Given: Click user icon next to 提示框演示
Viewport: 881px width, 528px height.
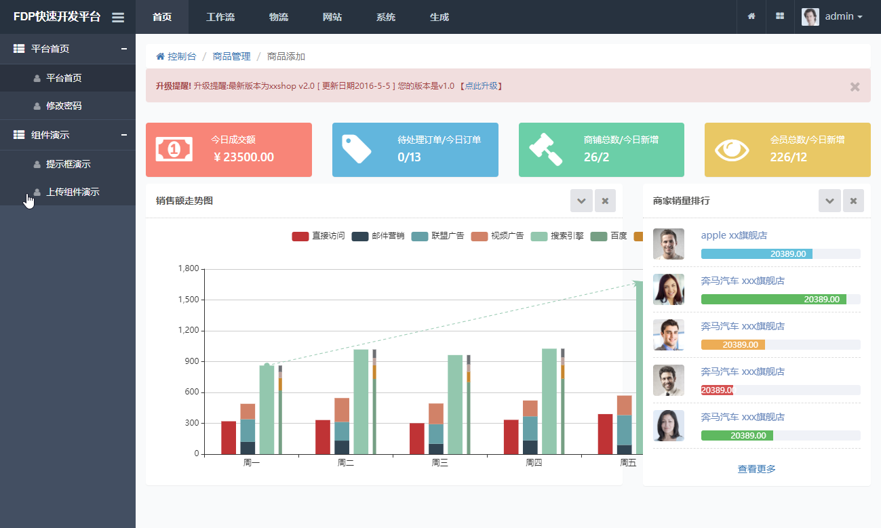Looking at the screenshot, I should click(37, 164).
